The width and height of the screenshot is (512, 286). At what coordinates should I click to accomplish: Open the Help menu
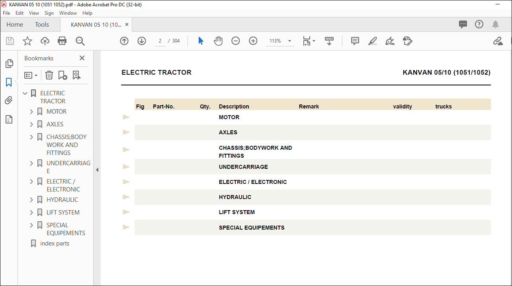87,13
